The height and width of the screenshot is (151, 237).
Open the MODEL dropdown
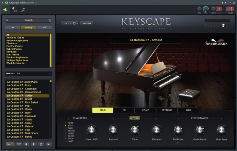point(29,74)
